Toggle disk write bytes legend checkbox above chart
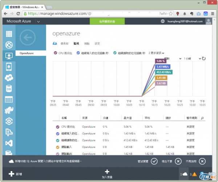The height and width of the screenshot is (182, 218). tap(78, 53)
